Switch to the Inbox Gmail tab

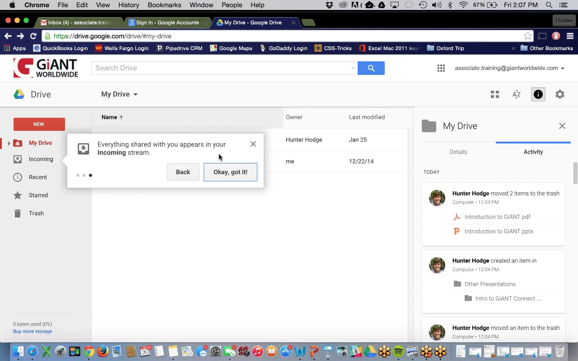pos(79,23)
